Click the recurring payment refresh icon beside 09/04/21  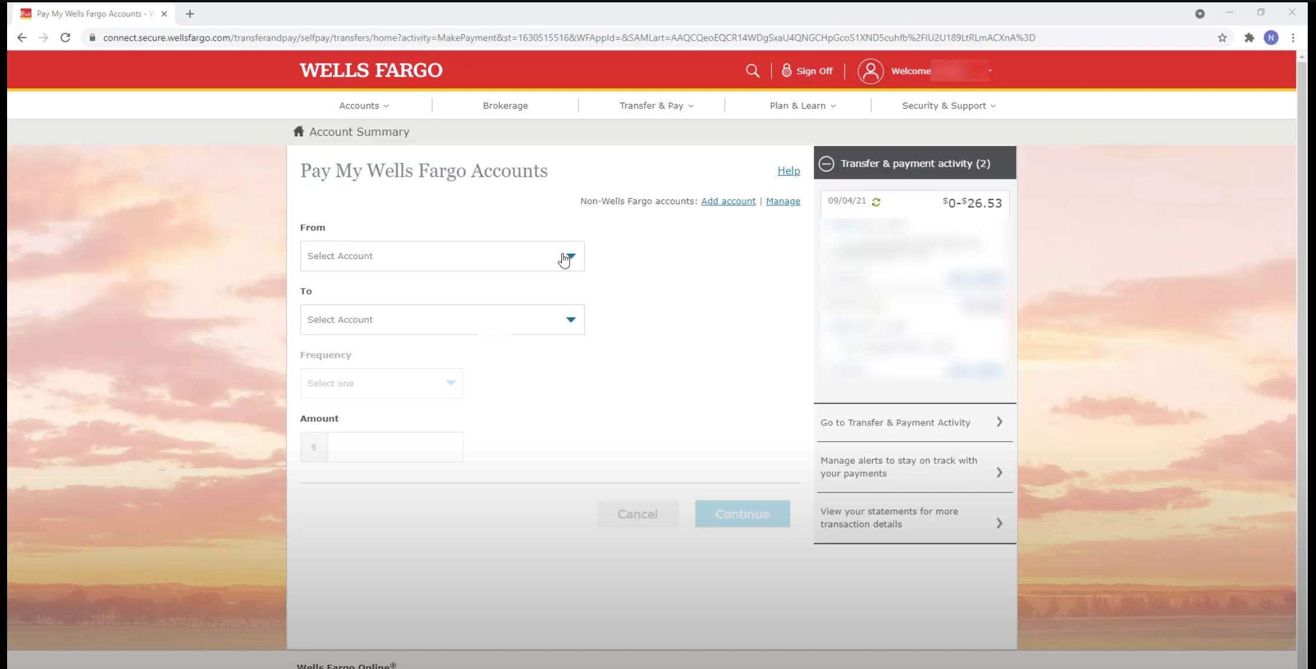pos(876,201)
